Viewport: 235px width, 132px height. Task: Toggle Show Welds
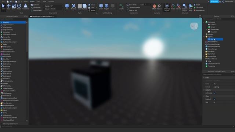[131, 5]
